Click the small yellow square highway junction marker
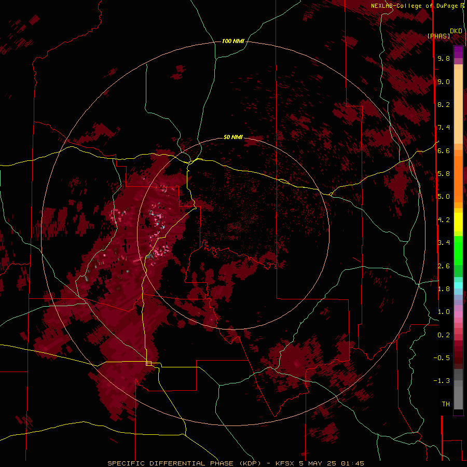The height and width of the screenshot is (467, 467). click(x=148, y=363)
